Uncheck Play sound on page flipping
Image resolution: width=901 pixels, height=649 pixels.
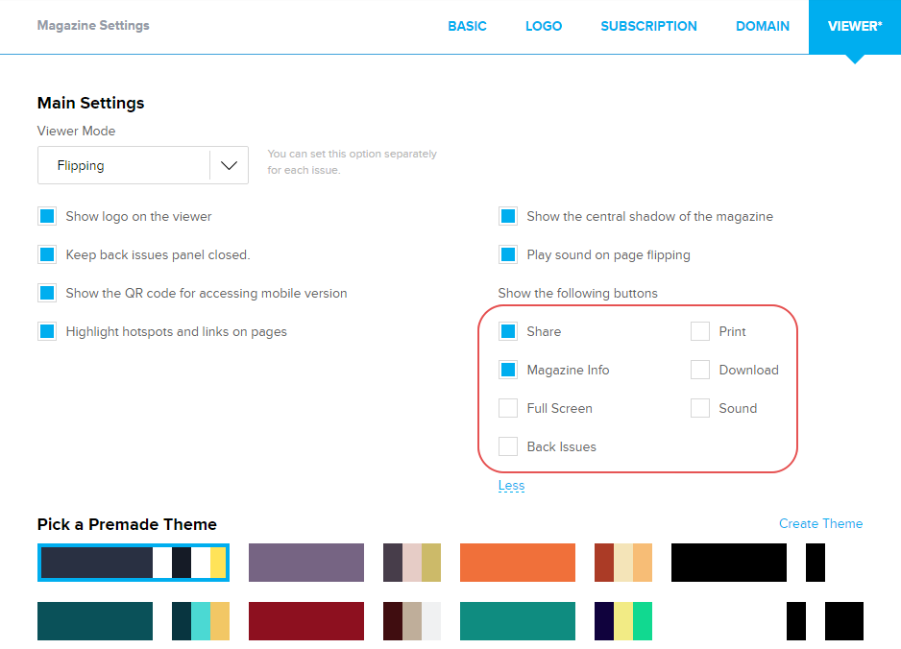pyautogui.click(x=508, y=254)
